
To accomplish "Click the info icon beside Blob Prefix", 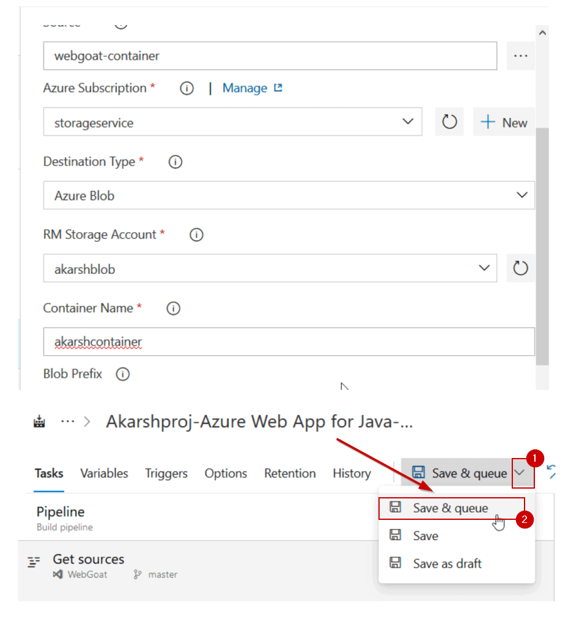I will (123, 374).
